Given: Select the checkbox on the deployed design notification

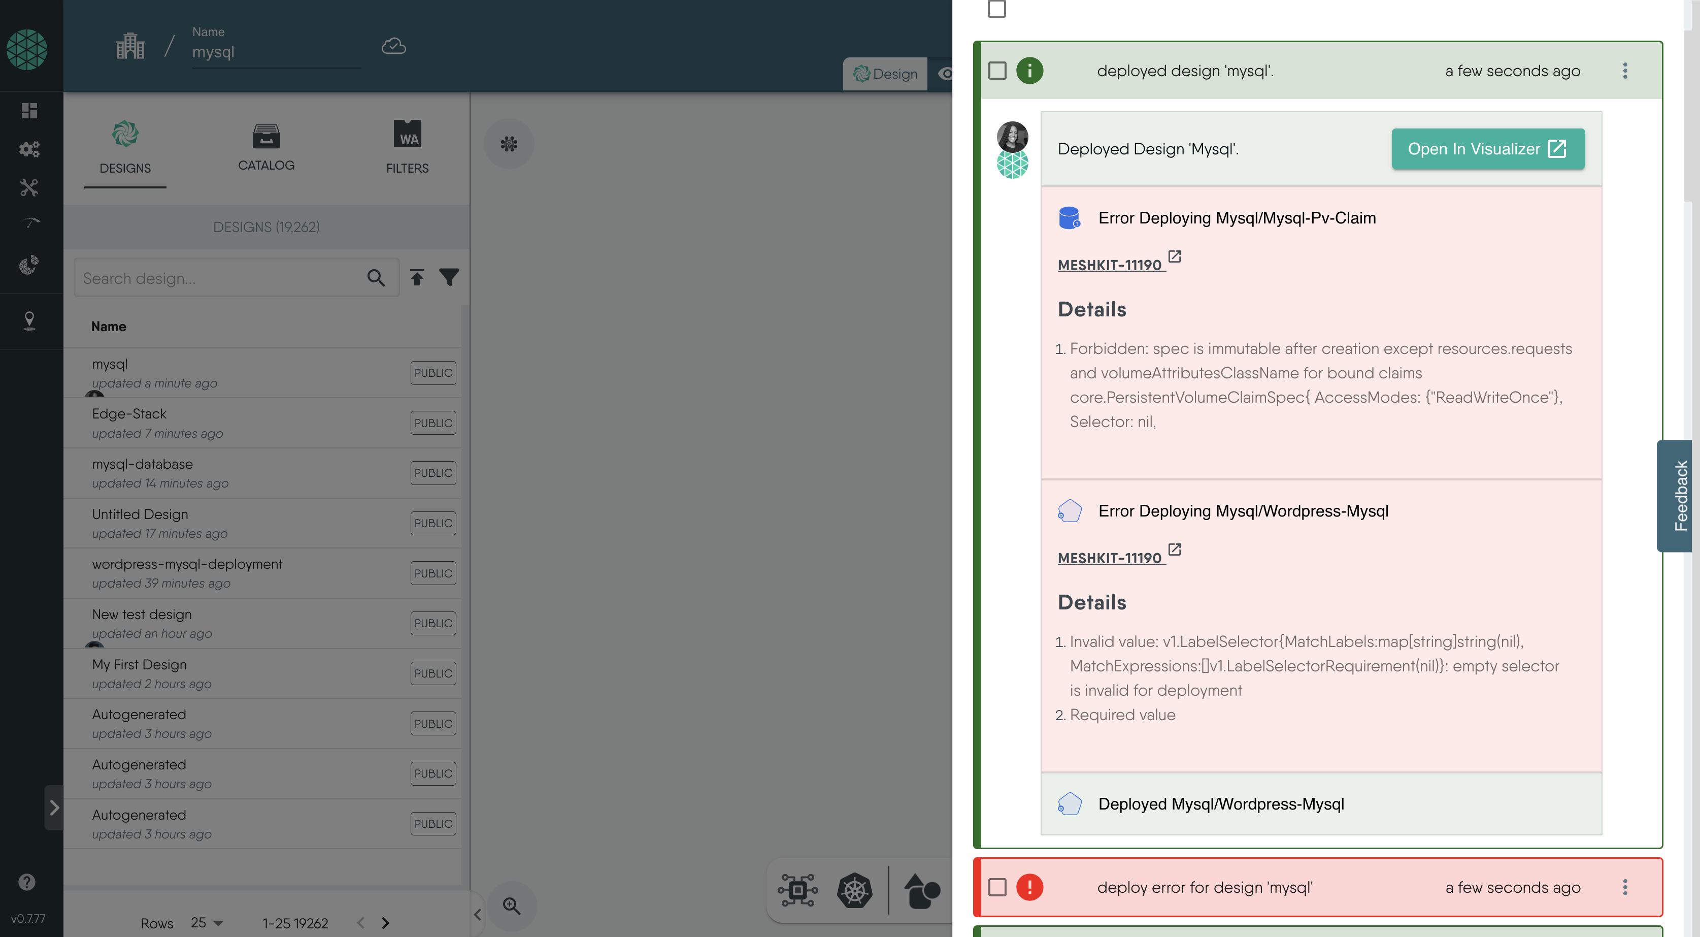Looking at the screenshot, I should click(x=996, y=71).
